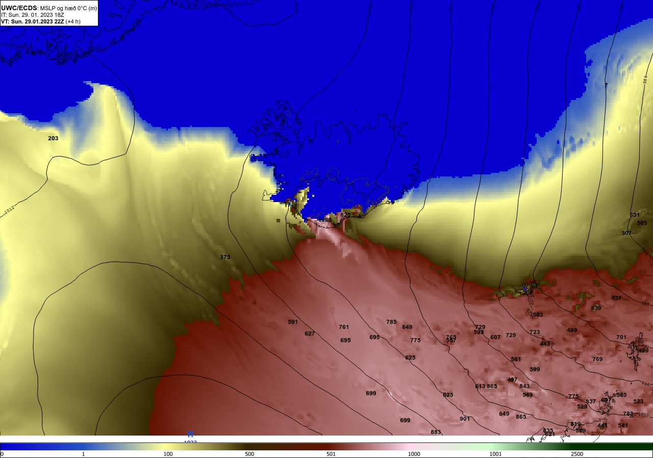Click the map value 883

point(436,432)
